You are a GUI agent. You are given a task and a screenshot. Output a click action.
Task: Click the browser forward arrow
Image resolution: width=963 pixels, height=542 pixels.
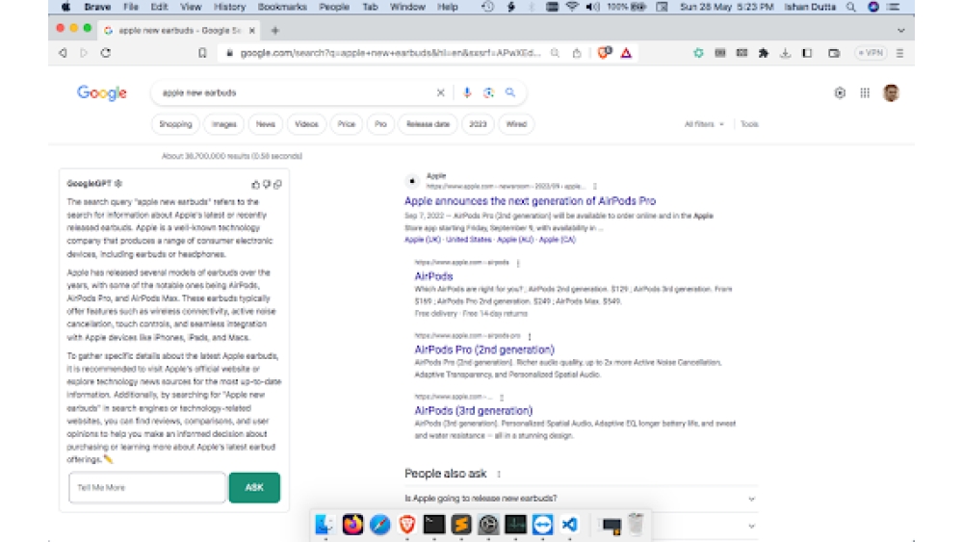[x=84, y=53]
